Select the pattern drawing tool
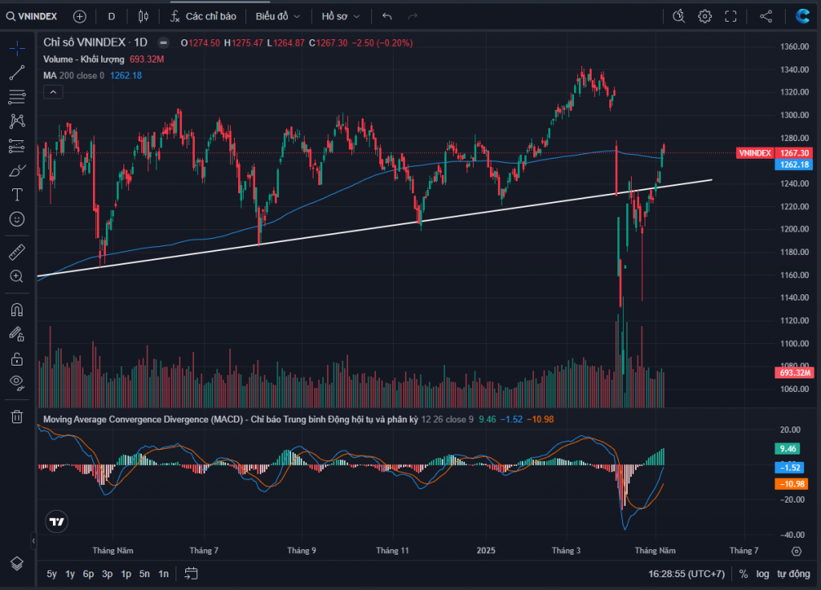Image resolution: width=821 pixels, height=590 pixels. point(17,122)
